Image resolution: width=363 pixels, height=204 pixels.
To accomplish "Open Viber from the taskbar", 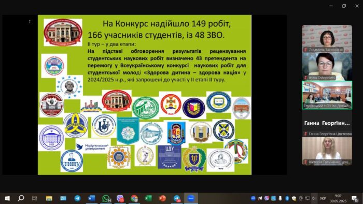I will click(120, 198).
